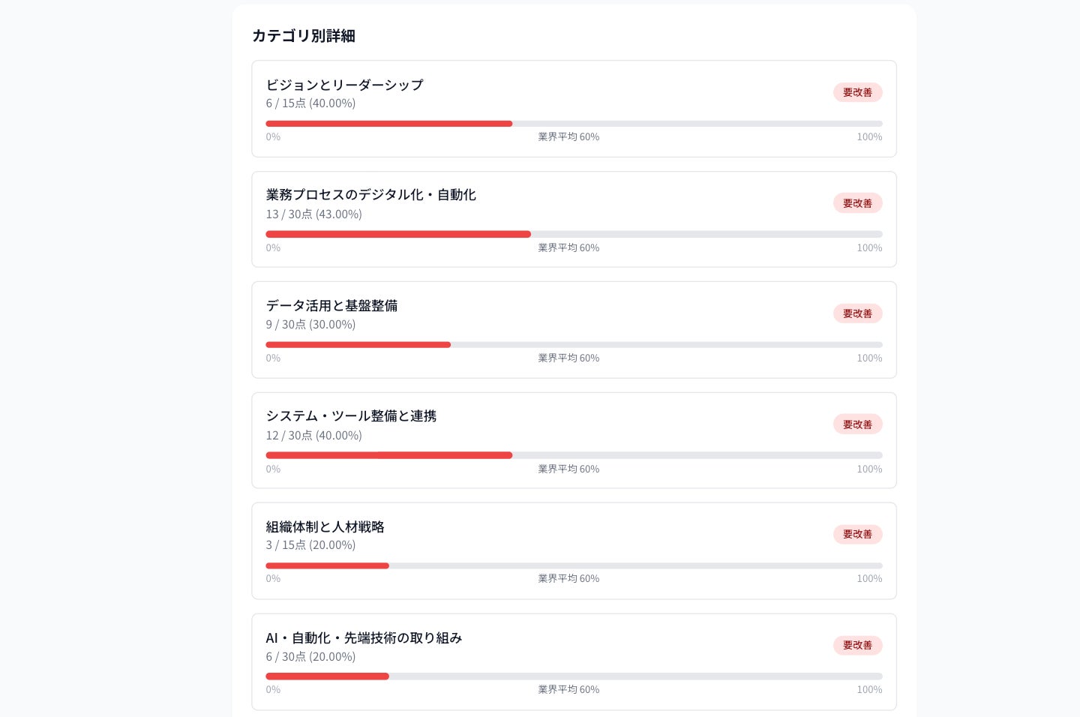
Task: Open the AI・自動化・先端技術の取り組み title
Action: 364,637
